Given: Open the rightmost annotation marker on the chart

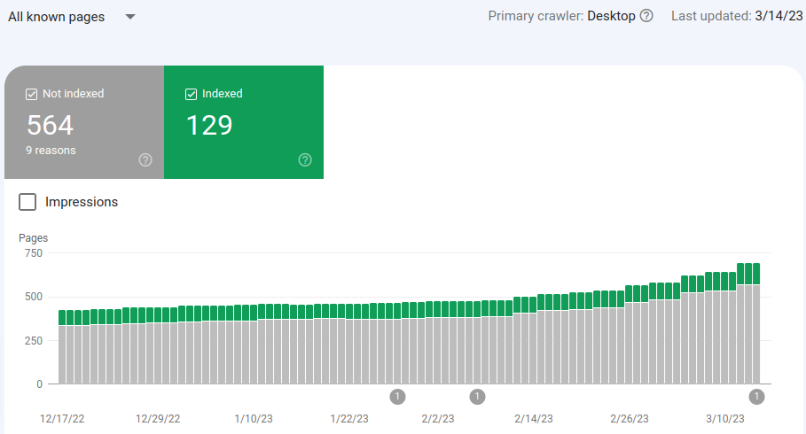Looking at the screenshot, I should [756, 396].
